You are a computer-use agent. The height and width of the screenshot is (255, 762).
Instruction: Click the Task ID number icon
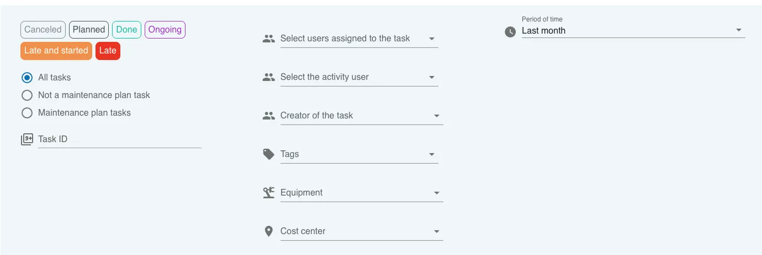coord(27,139)
